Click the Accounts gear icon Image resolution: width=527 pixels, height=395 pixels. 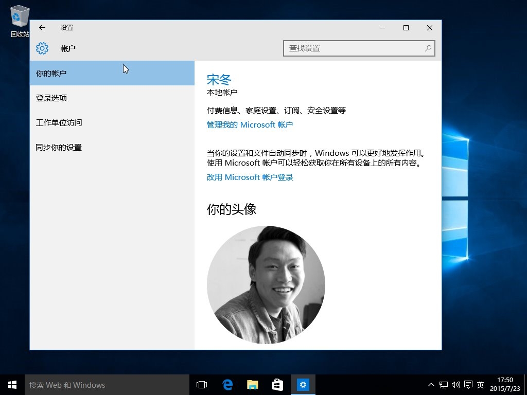(42, 48)
